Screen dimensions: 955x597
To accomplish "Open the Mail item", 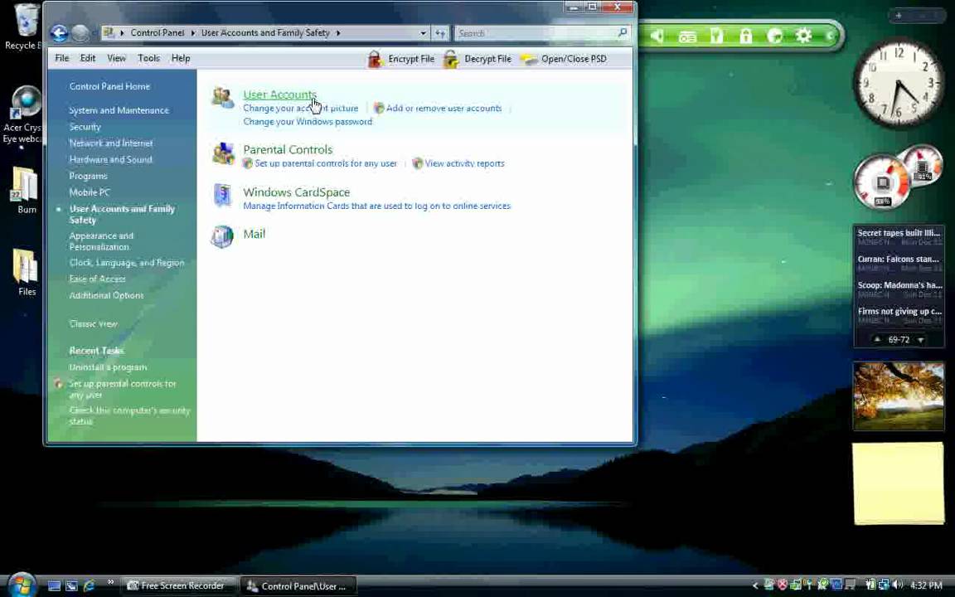I will pyautogui.click(x=254, y=234).
